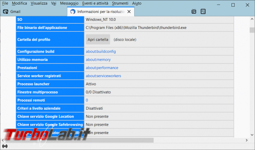
Task: Select the Informazioni per la risoluzione tab
Action: point(101,12)
